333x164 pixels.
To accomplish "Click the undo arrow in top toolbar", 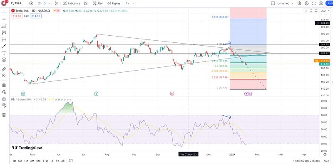I will (127, 3).
